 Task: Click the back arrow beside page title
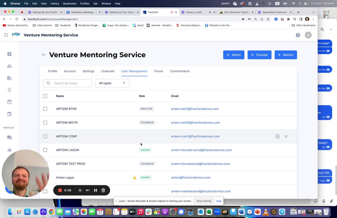pos(44,55)
